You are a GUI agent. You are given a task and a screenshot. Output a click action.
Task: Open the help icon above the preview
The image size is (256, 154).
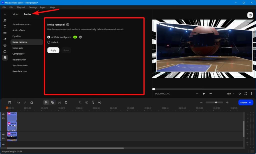250,15
